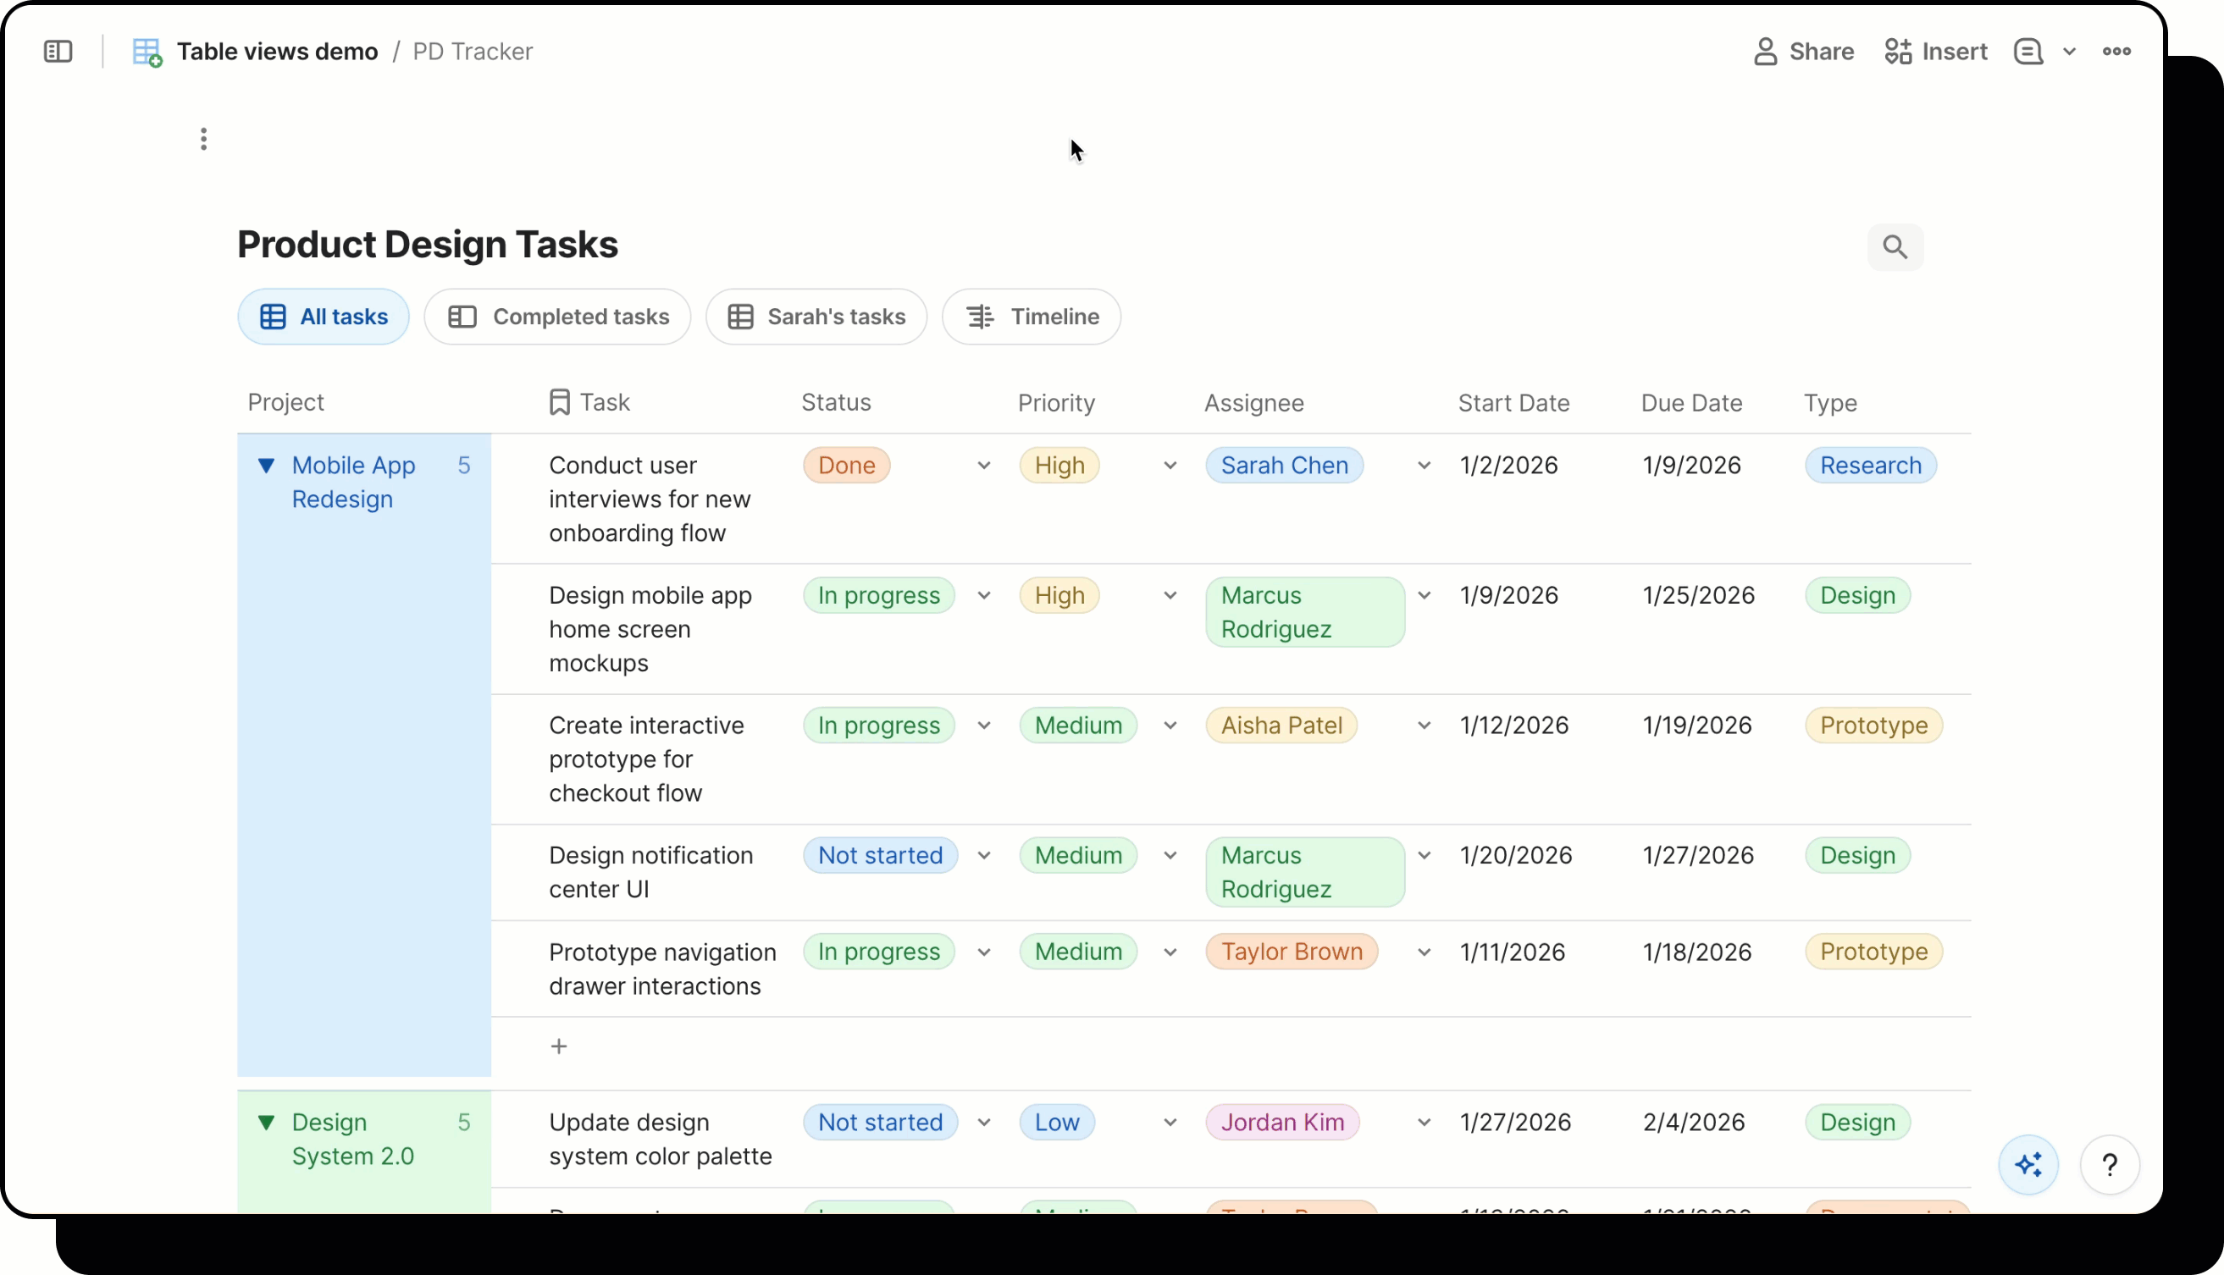
Task: Toggle the sidebar panel icon top left
Action: [x=56, y=51]
